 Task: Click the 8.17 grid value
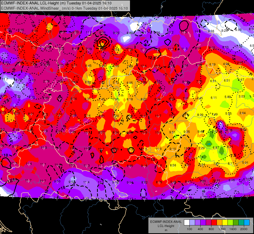click(231, 163)
